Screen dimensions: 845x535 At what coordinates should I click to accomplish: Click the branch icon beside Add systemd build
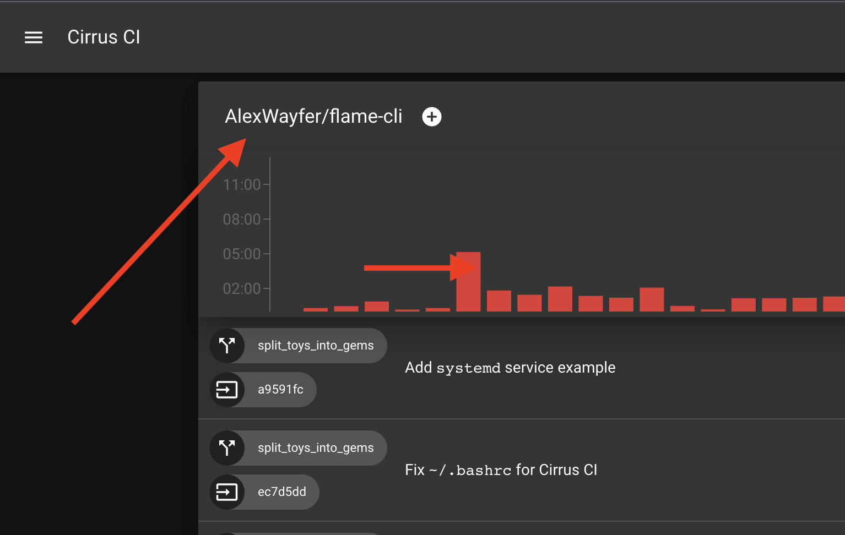pos(227,346)
